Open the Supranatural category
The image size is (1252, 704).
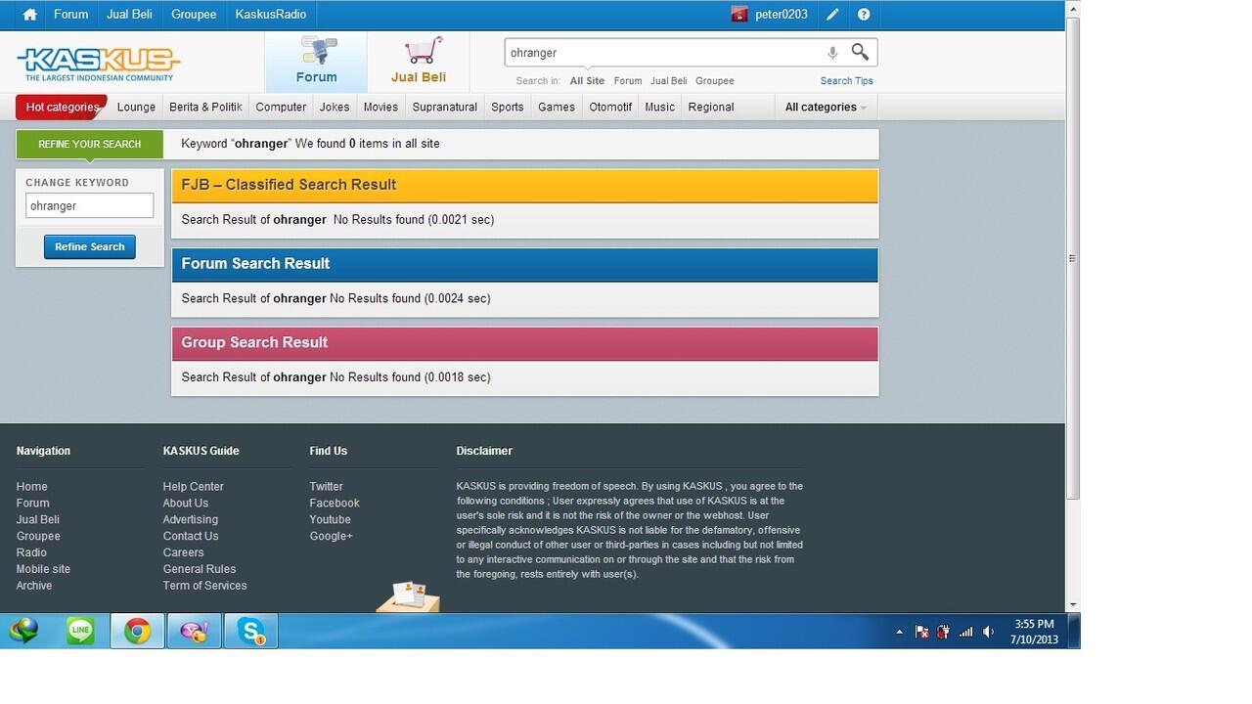coord(445,107)
